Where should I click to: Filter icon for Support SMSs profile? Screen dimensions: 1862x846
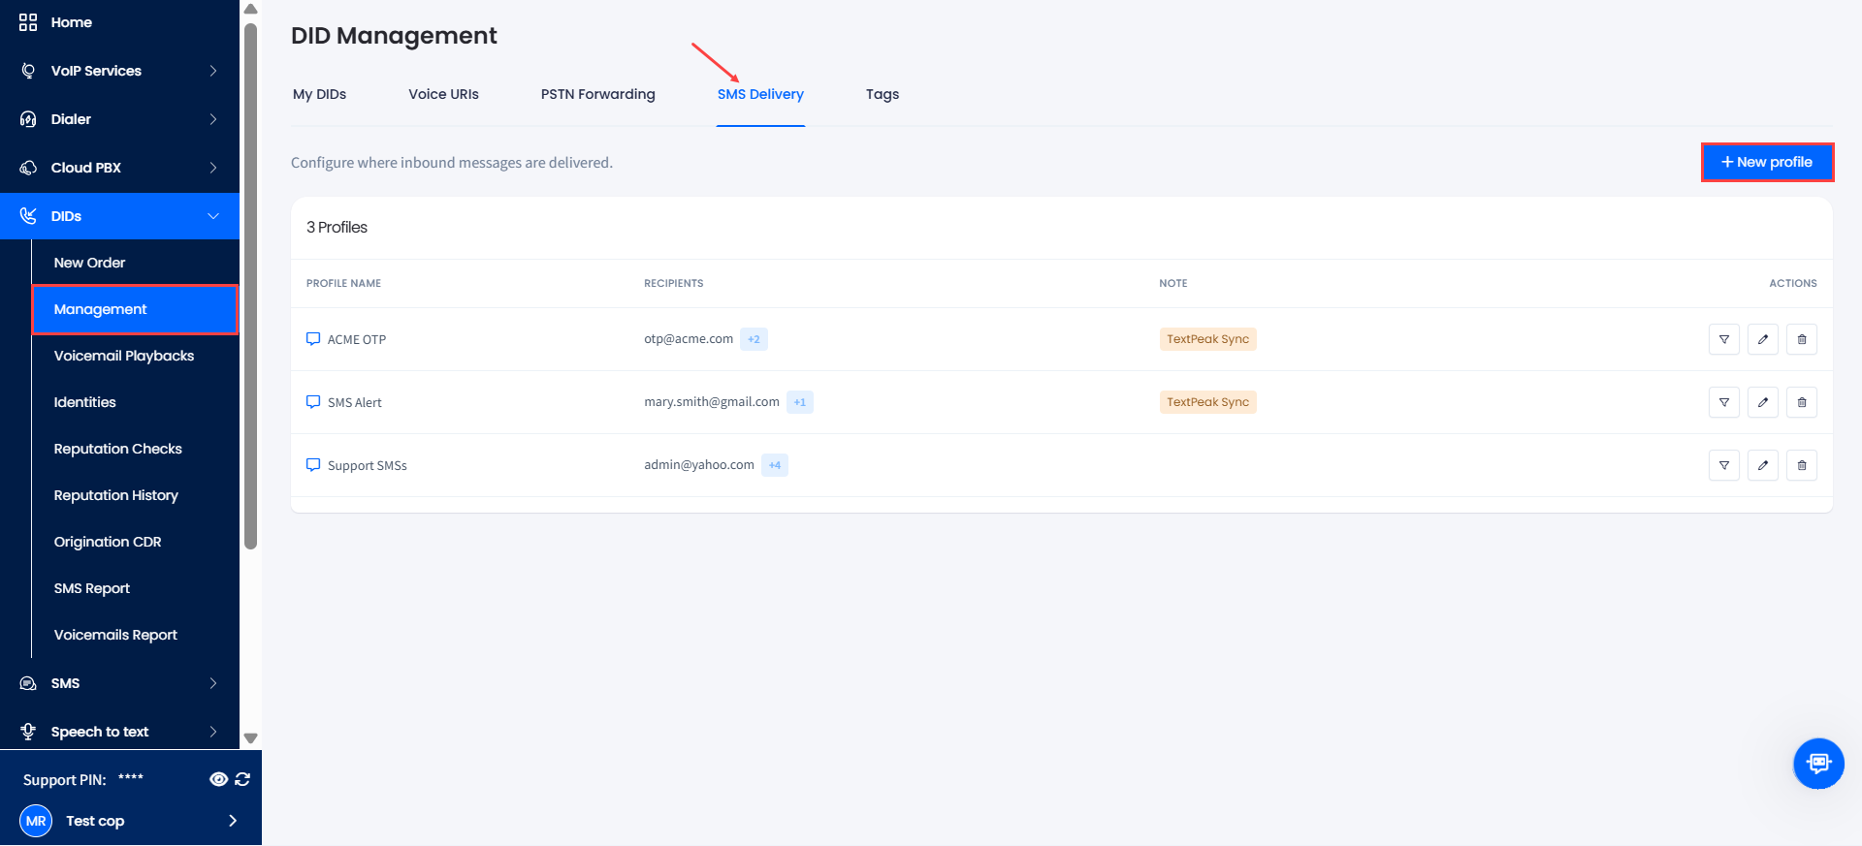[1724, 465]
